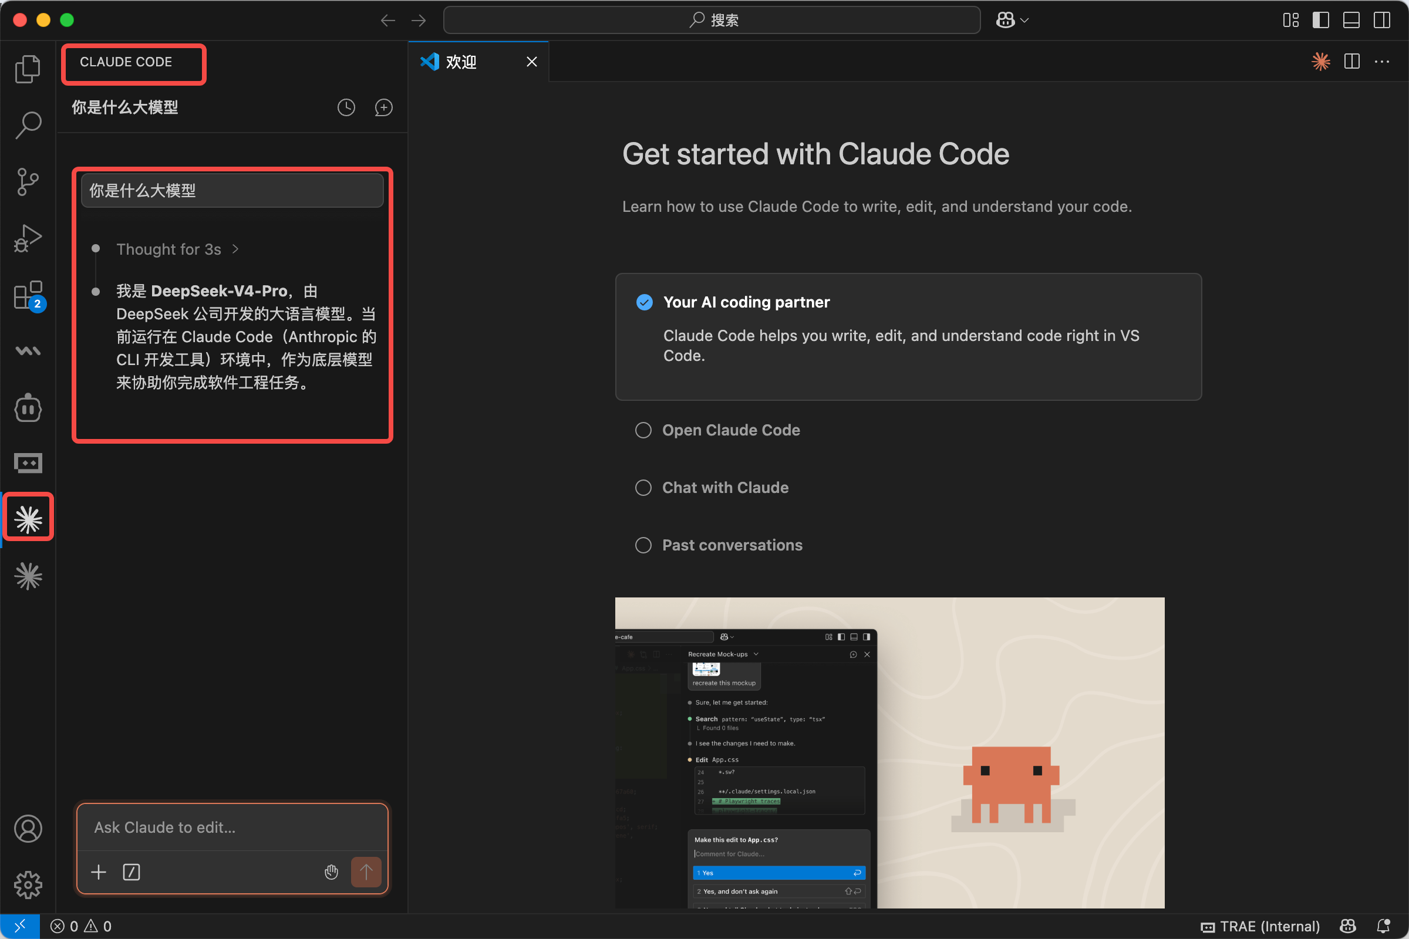Toggle bottom panel visibility

pos(1351,21)
